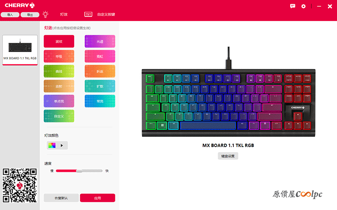Viewport: 337px width, 210px height.
Task: Click the light bulb lighting icon
Action: (x=45, y=14)
